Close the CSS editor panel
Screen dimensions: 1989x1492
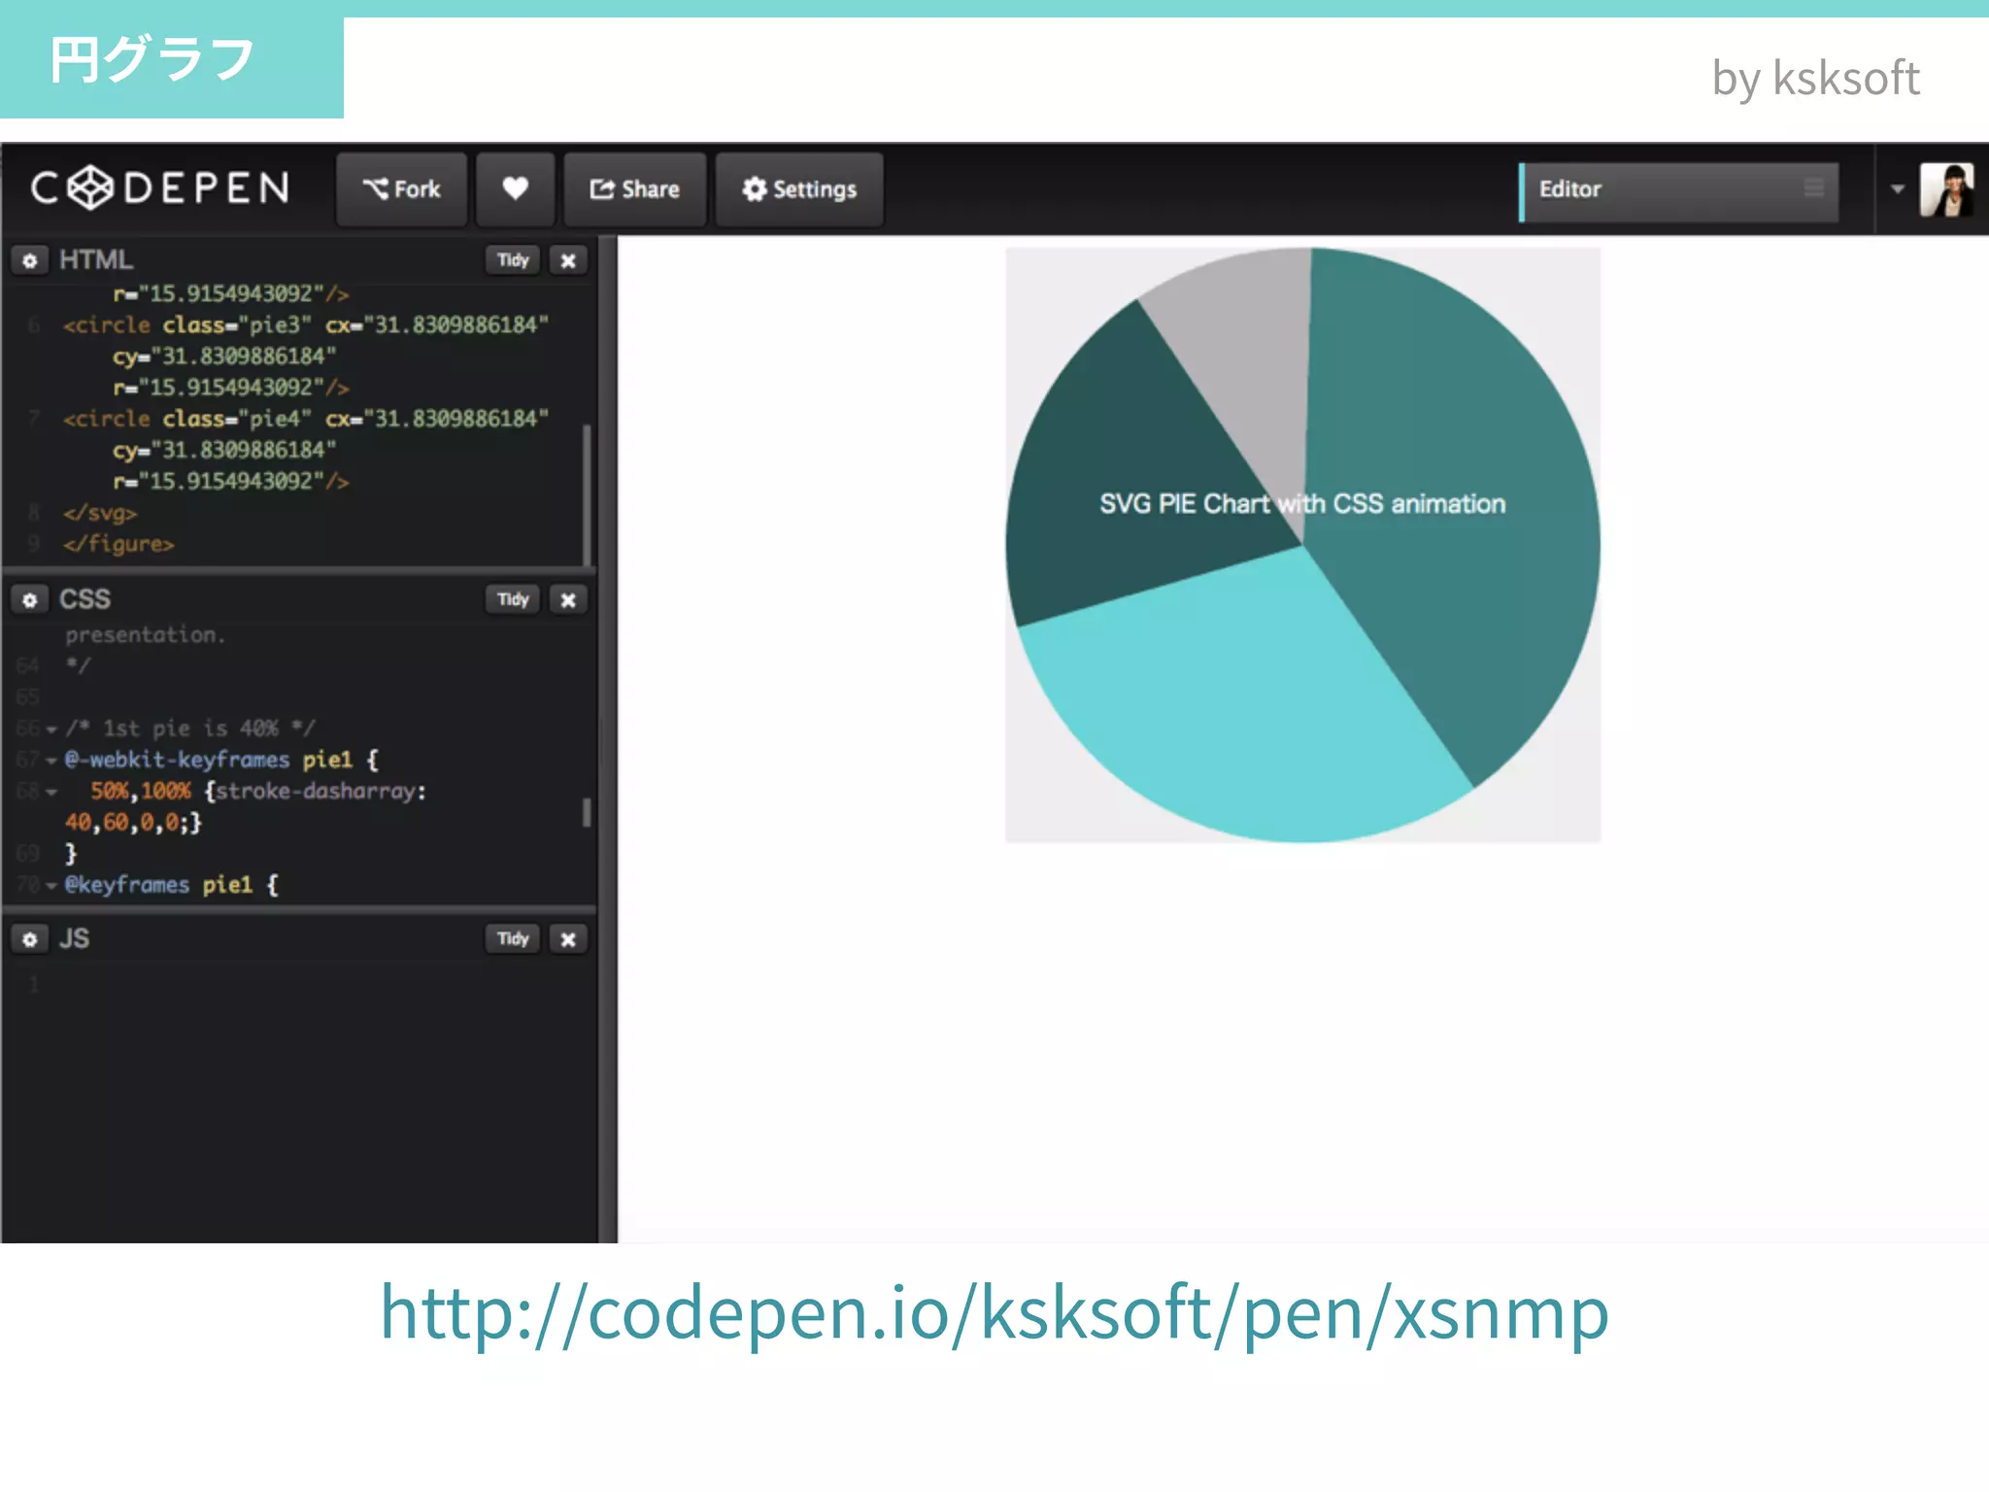tap(568, 599)
